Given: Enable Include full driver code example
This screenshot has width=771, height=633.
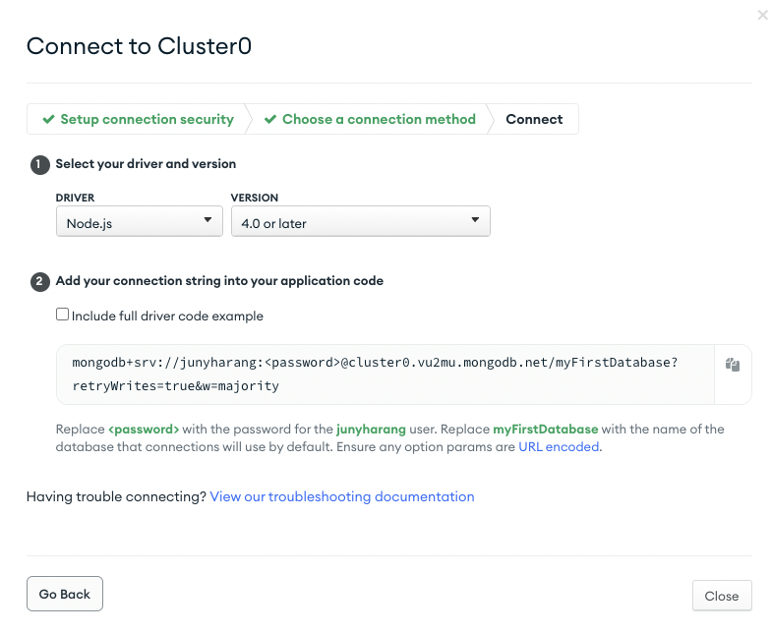Looking at the screenshot, I should [62, 315].
